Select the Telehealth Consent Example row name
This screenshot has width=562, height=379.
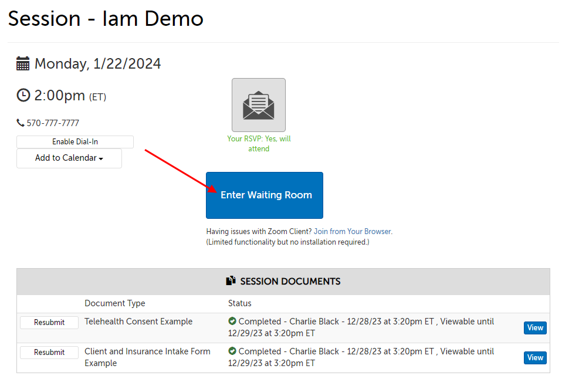pyautogui.click(x=138, y=322)
